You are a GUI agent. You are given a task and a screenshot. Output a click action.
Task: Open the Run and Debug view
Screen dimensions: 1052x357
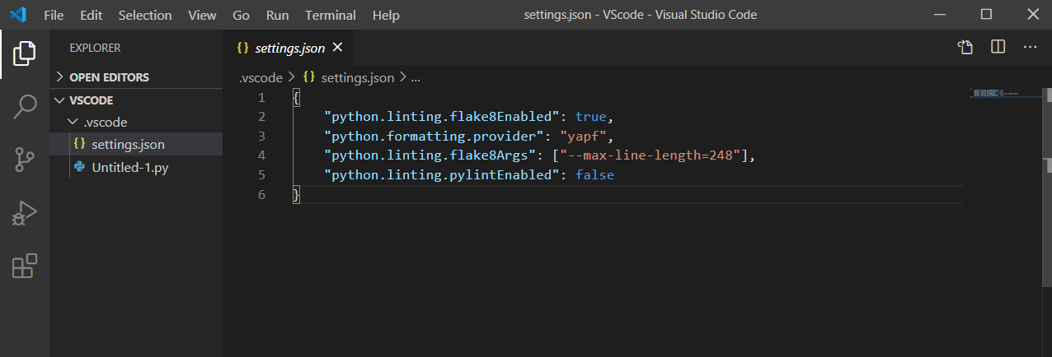[x=25, y=213]
